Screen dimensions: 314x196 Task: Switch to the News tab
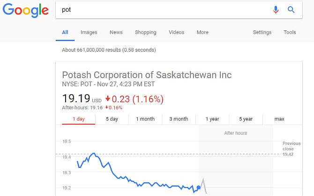[x=116, y=32]
